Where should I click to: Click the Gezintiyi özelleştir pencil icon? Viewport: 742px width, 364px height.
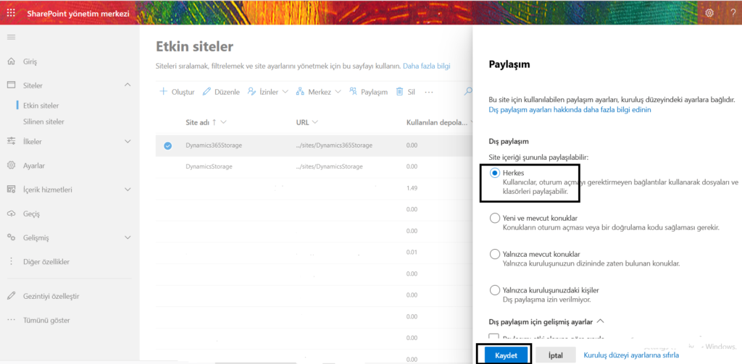(12, 297)
